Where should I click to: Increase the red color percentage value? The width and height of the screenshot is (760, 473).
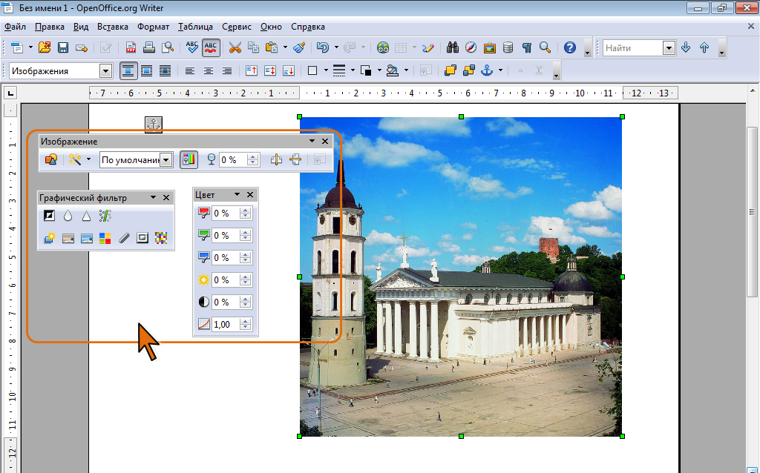click(x=246, y=210)
